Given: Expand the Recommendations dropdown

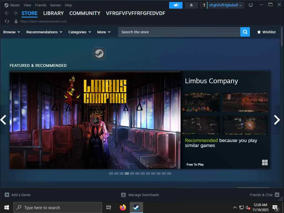Looking at the screenshot, I should pyautogui.click(x=44, y=32).
